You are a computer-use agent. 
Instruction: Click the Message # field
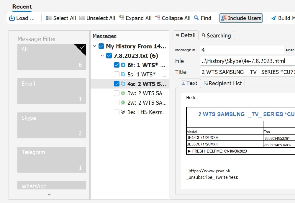pos(242,50)
